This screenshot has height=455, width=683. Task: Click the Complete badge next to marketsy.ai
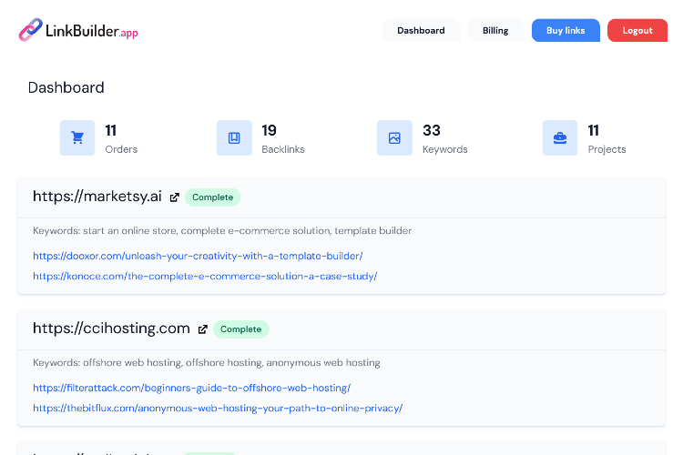(x=212, y=197)
